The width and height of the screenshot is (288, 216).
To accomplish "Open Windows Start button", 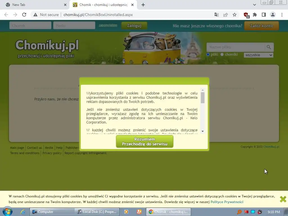I will (8, 211).
